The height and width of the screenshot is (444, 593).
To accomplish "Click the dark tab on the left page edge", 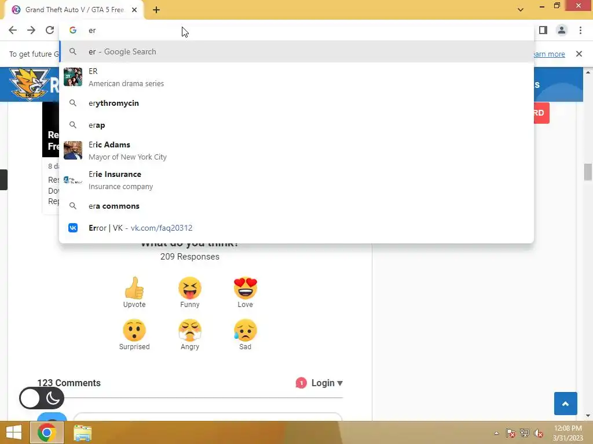I will pyautogui.click(x=3, y=180).
